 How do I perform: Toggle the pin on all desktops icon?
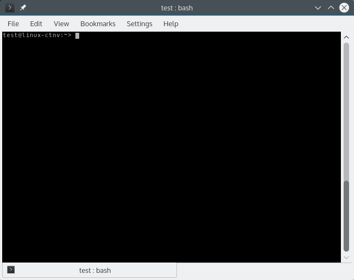23,8
